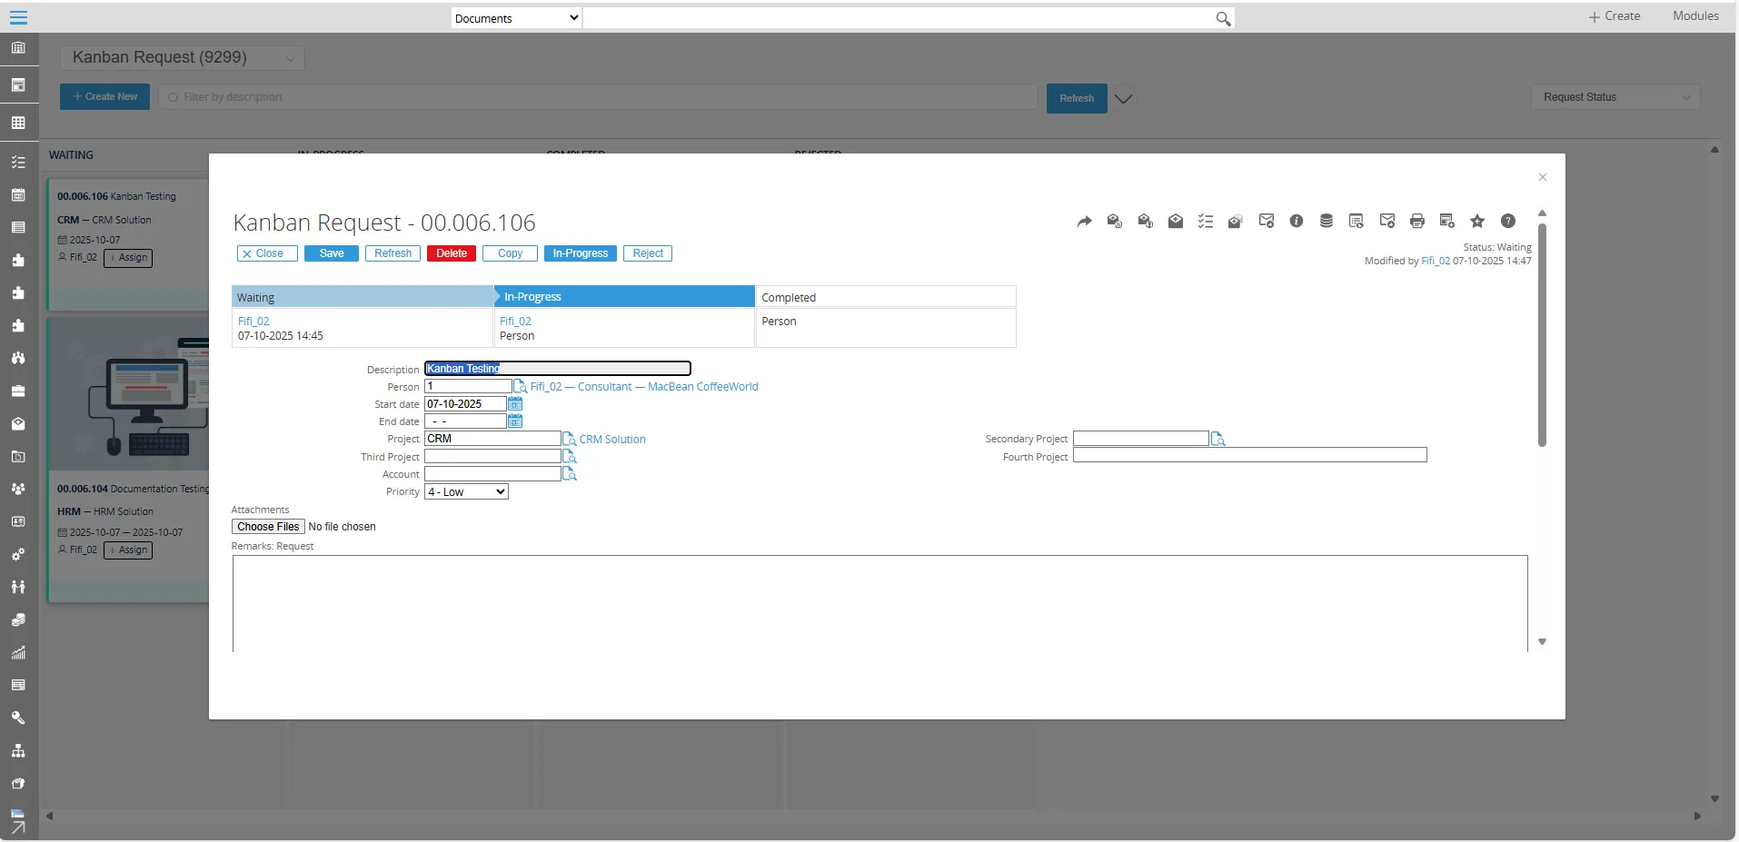
Task: Click the search magnifier in top bar
Action: tap(1223, 19)
